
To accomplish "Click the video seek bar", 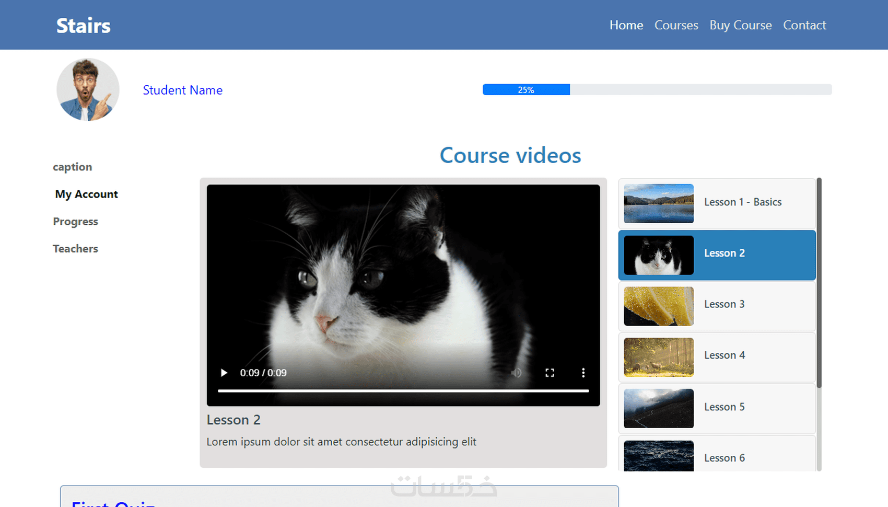I will pos(403,390).
